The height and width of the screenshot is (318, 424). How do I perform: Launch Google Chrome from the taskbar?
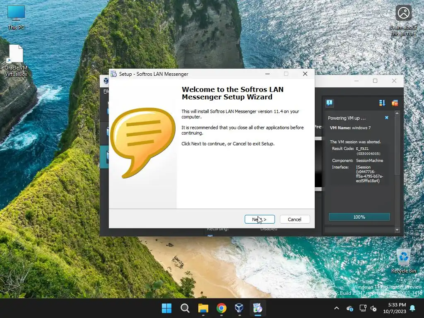point(222,308)
